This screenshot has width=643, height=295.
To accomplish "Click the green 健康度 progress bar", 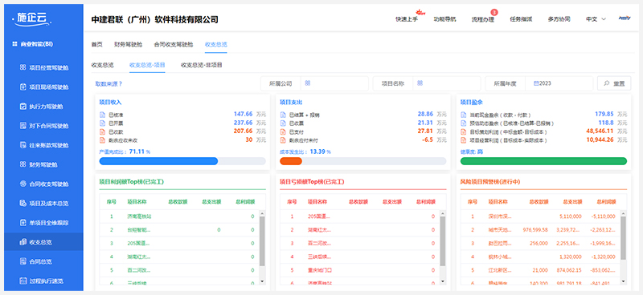I will pyautogui.click(x=544, y=161).
